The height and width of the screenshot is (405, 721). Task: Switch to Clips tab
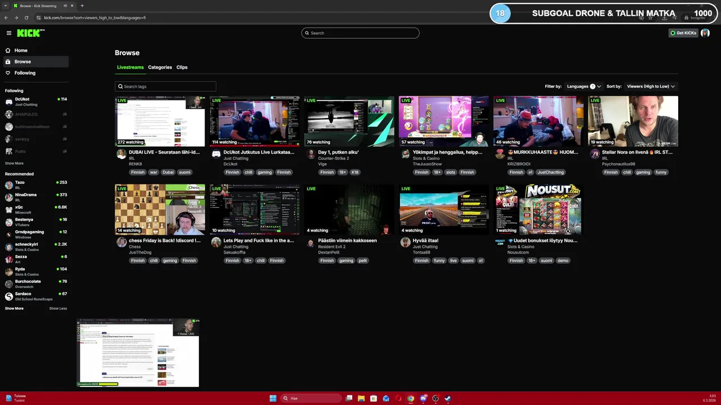(x=182, y=67)
